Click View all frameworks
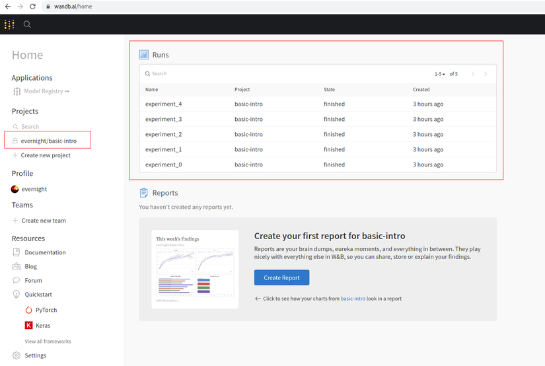 click(x=48, y=342)
